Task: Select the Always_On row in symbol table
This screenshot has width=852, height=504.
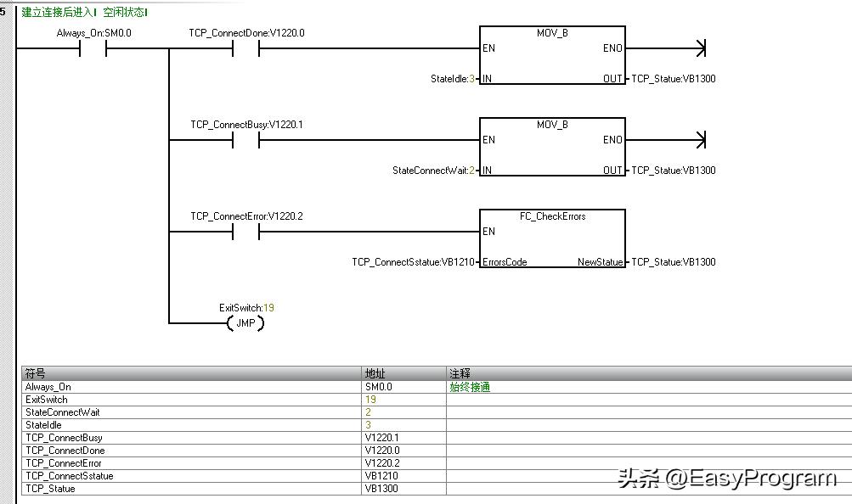Action: coord(437,387)
